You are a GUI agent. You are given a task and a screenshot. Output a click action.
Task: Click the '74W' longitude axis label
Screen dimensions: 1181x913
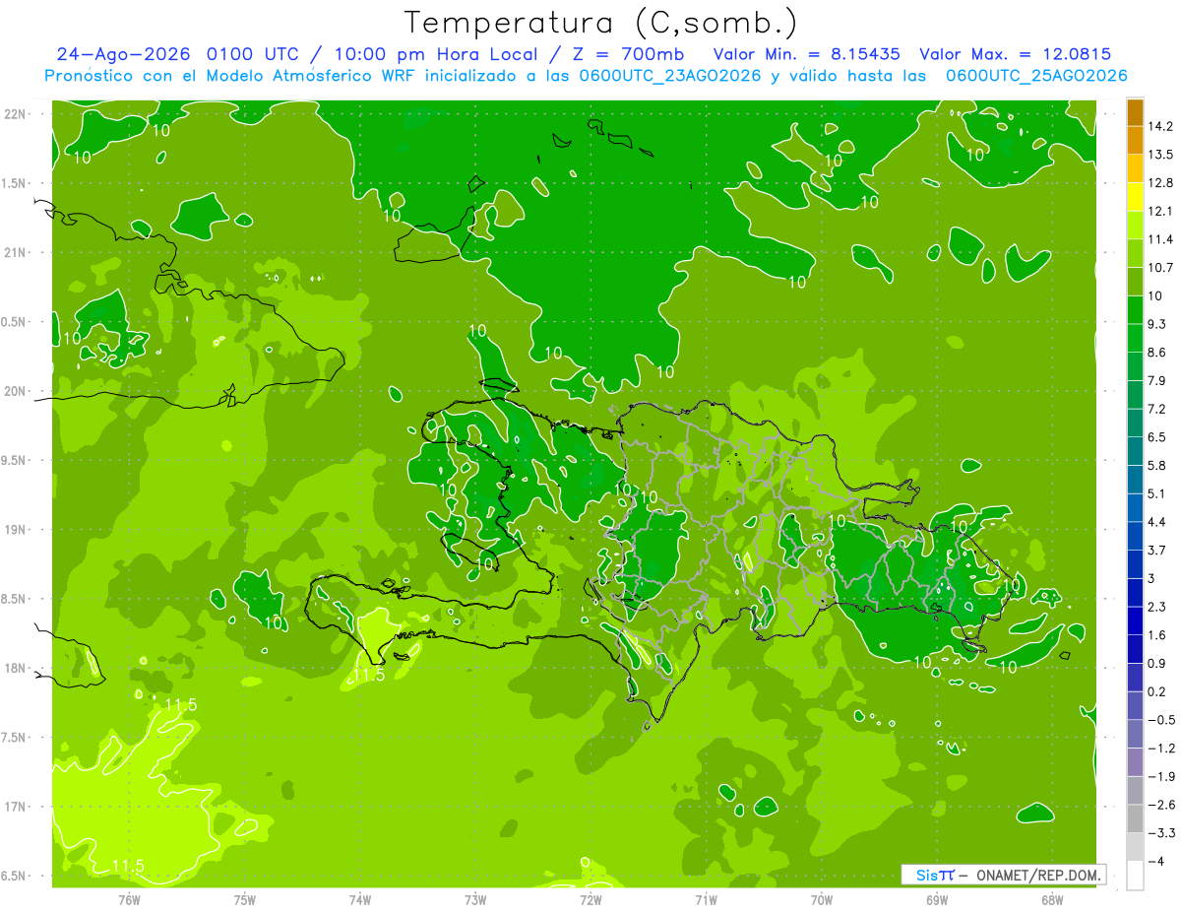[360, 899]
